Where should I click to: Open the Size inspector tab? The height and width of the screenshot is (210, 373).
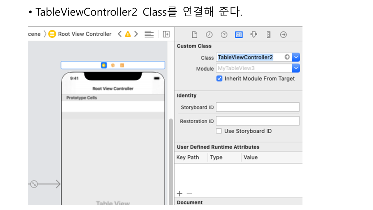tap(268, 35)
